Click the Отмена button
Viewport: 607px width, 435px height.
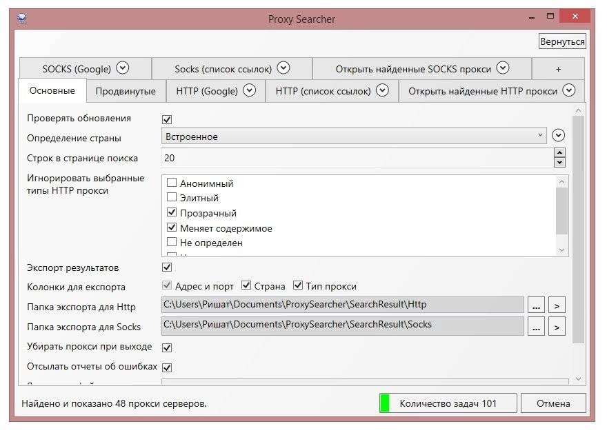tap(553, 403)
